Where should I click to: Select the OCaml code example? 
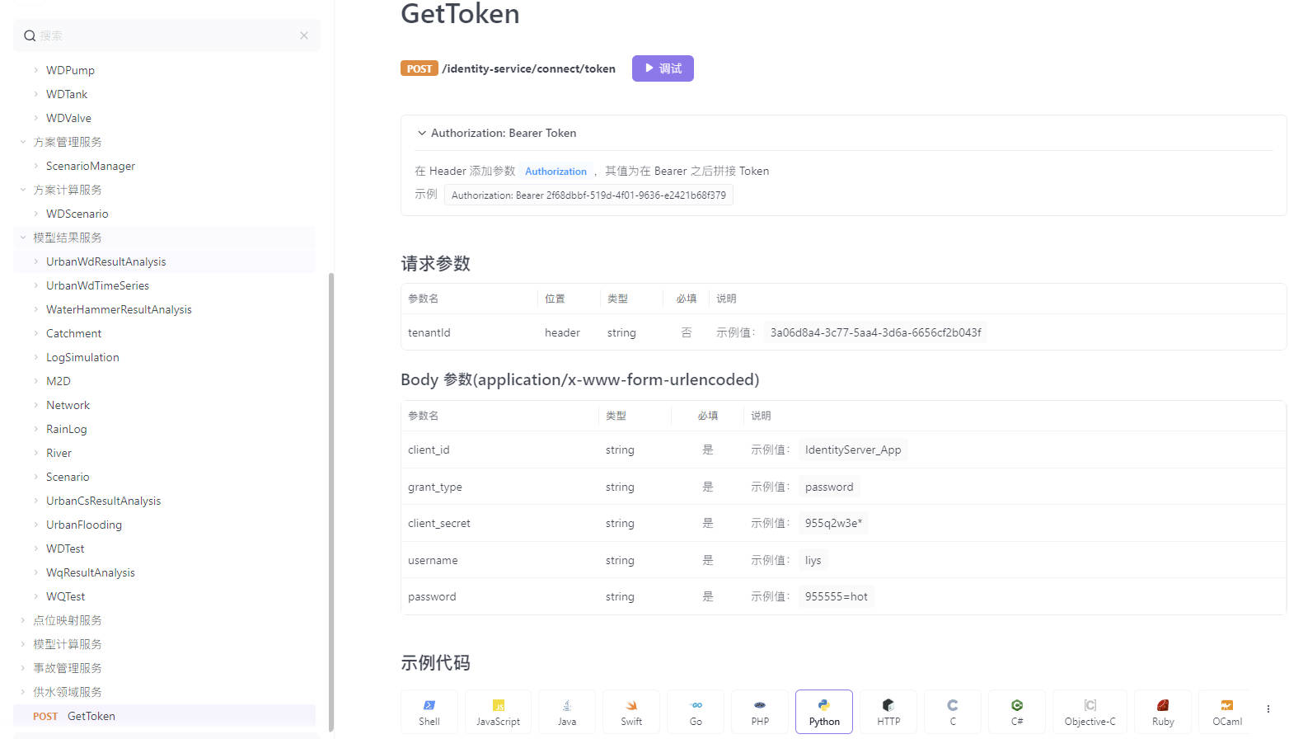[1227, 712]
